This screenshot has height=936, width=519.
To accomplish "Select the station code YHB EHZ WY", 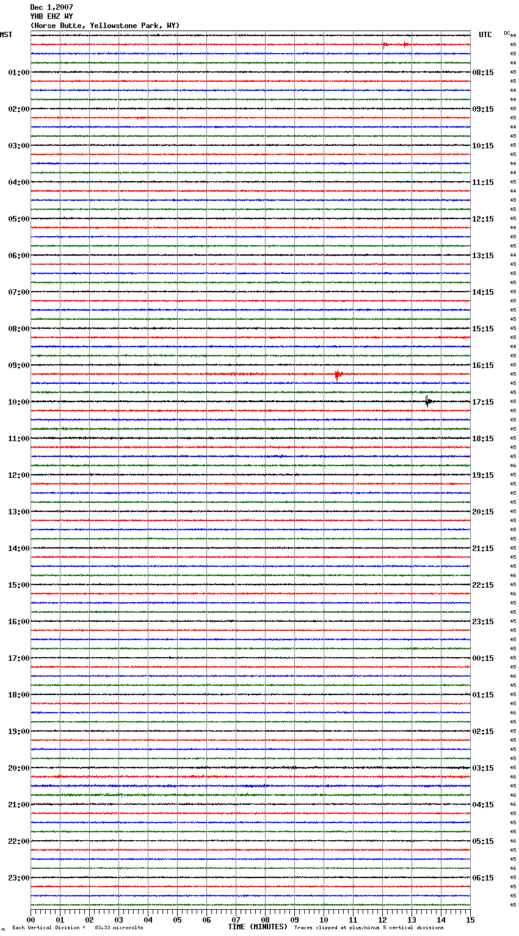I will click(51, 16).
